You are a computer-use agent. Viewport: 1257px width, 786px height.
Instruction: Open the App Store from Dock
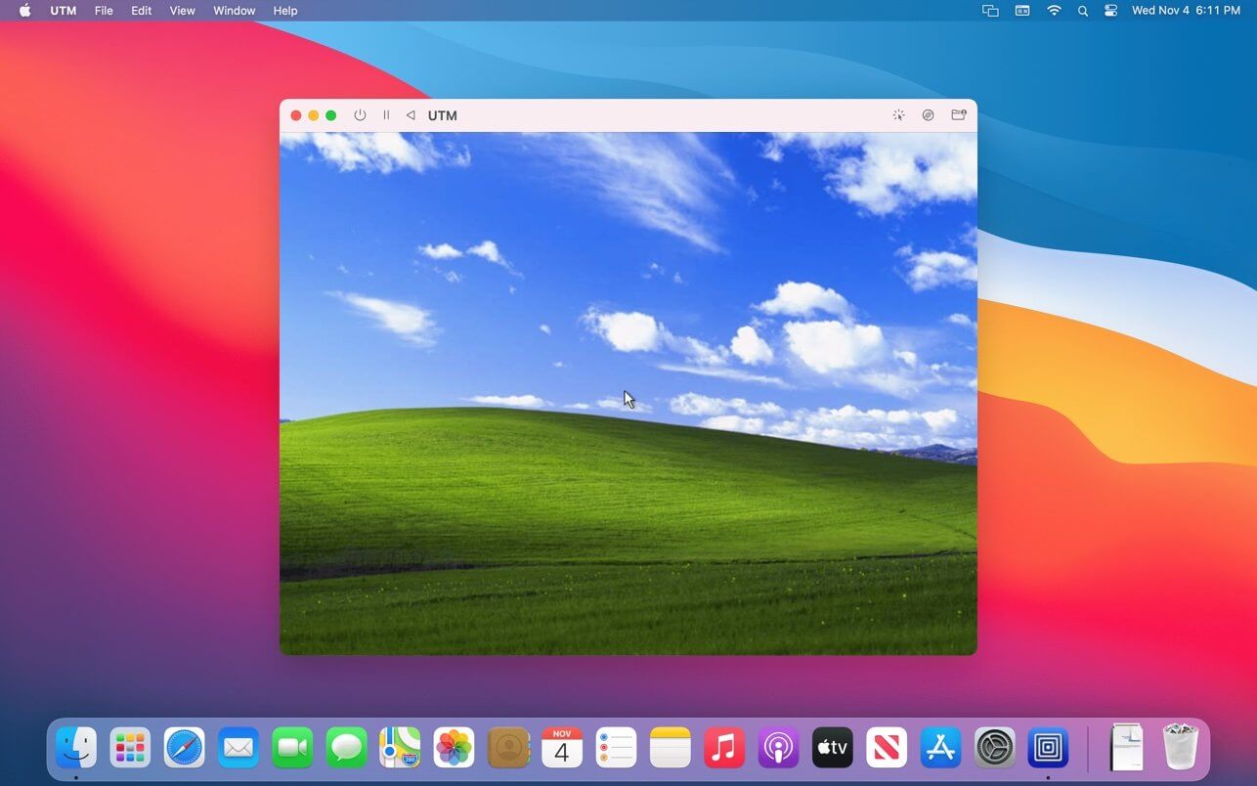[x=940, y=748]
